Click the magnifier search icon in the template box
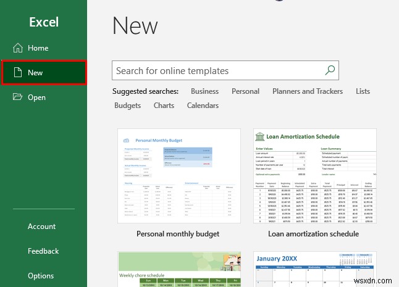Screen dimensions: 399x287 (330, 70)
